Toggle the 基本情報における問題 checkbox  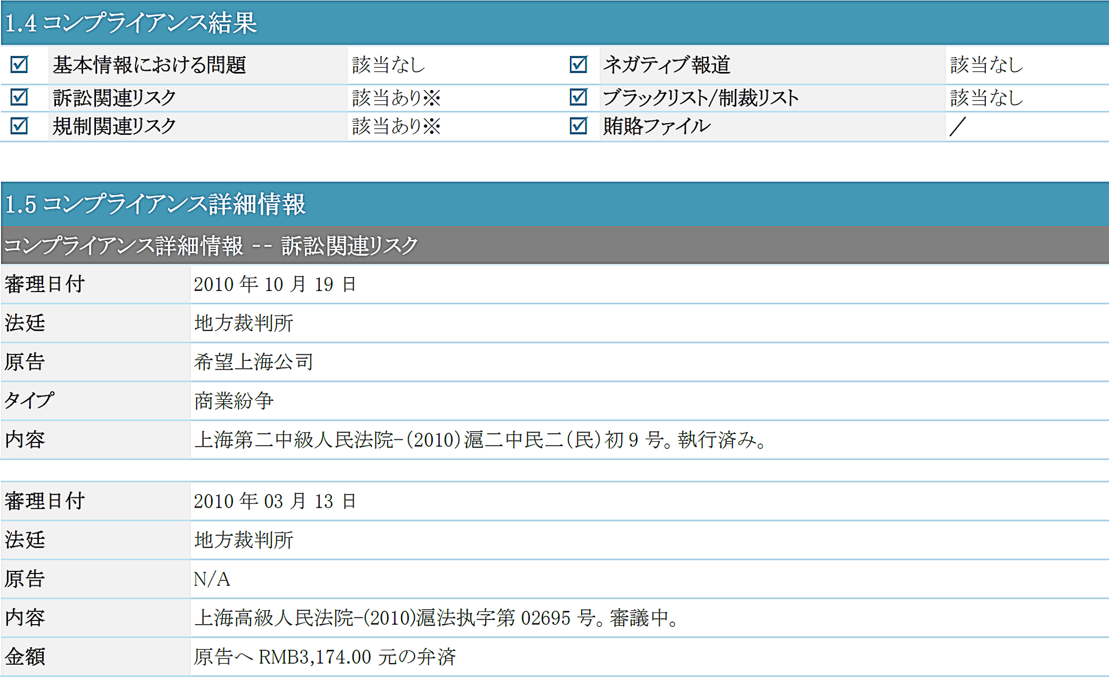click(19, 65)
